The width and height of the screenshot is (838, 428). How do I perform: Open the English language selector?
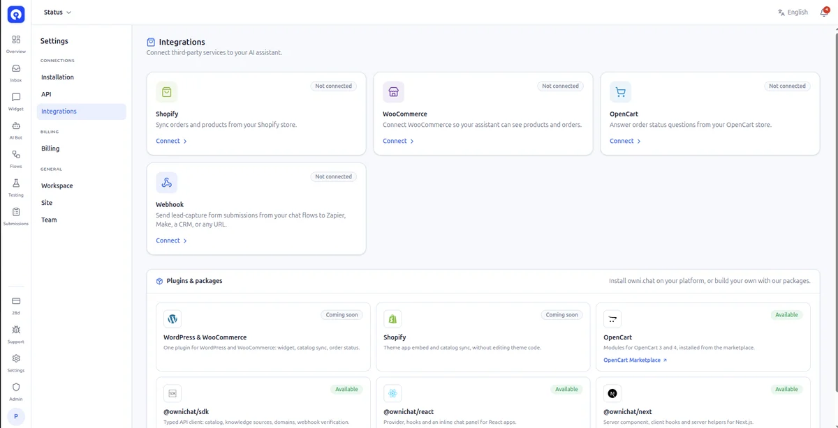click(793, 13)
